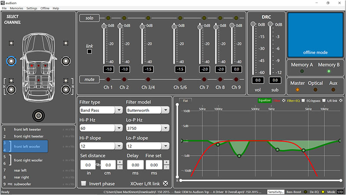Open the Memories menu
The width and height of the screenshot is (346, 195).
tap(16, 8)
